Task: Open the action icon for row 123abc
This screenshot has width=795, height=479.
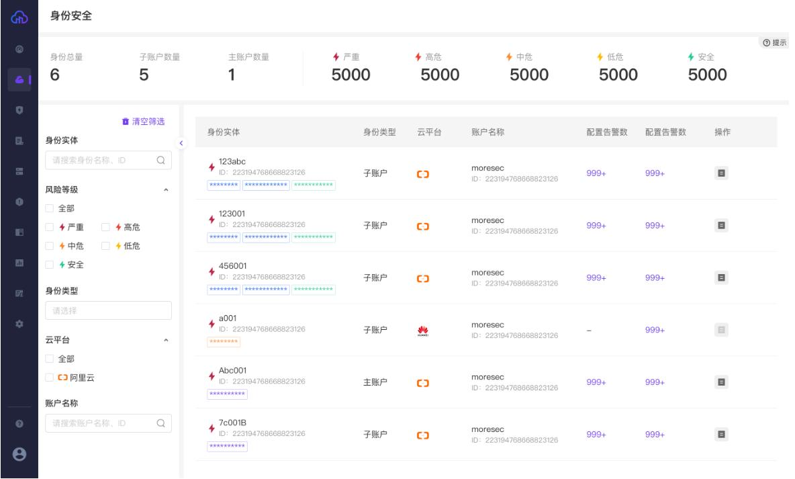Action: click(x=721, y=173)
